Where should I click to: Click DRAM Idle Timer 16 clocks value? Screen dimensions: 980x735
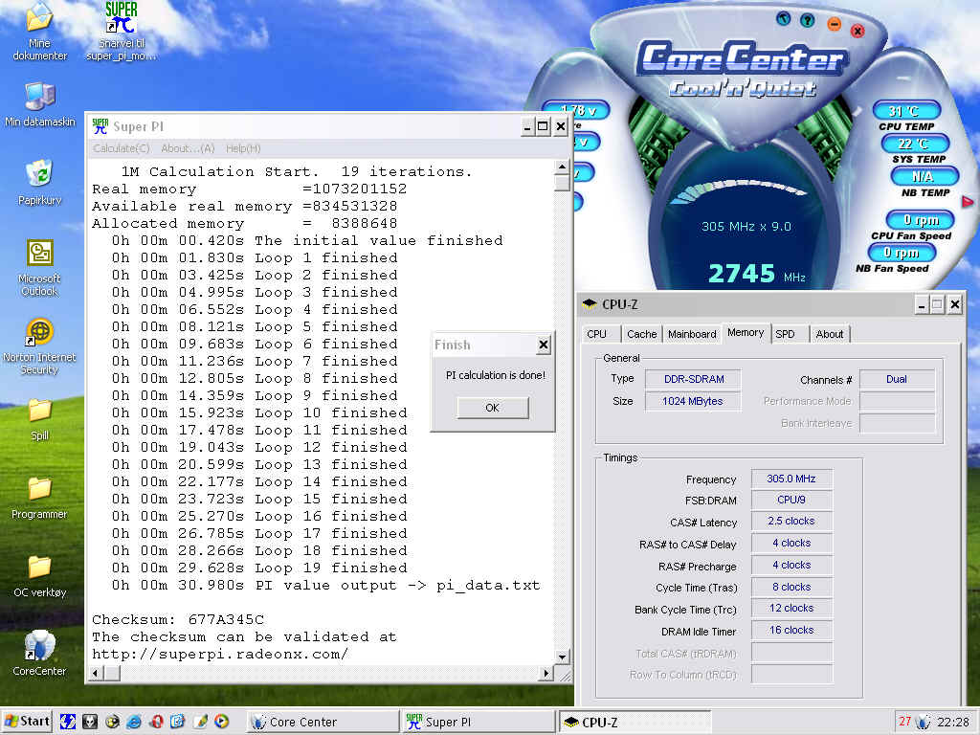[791, 630]
